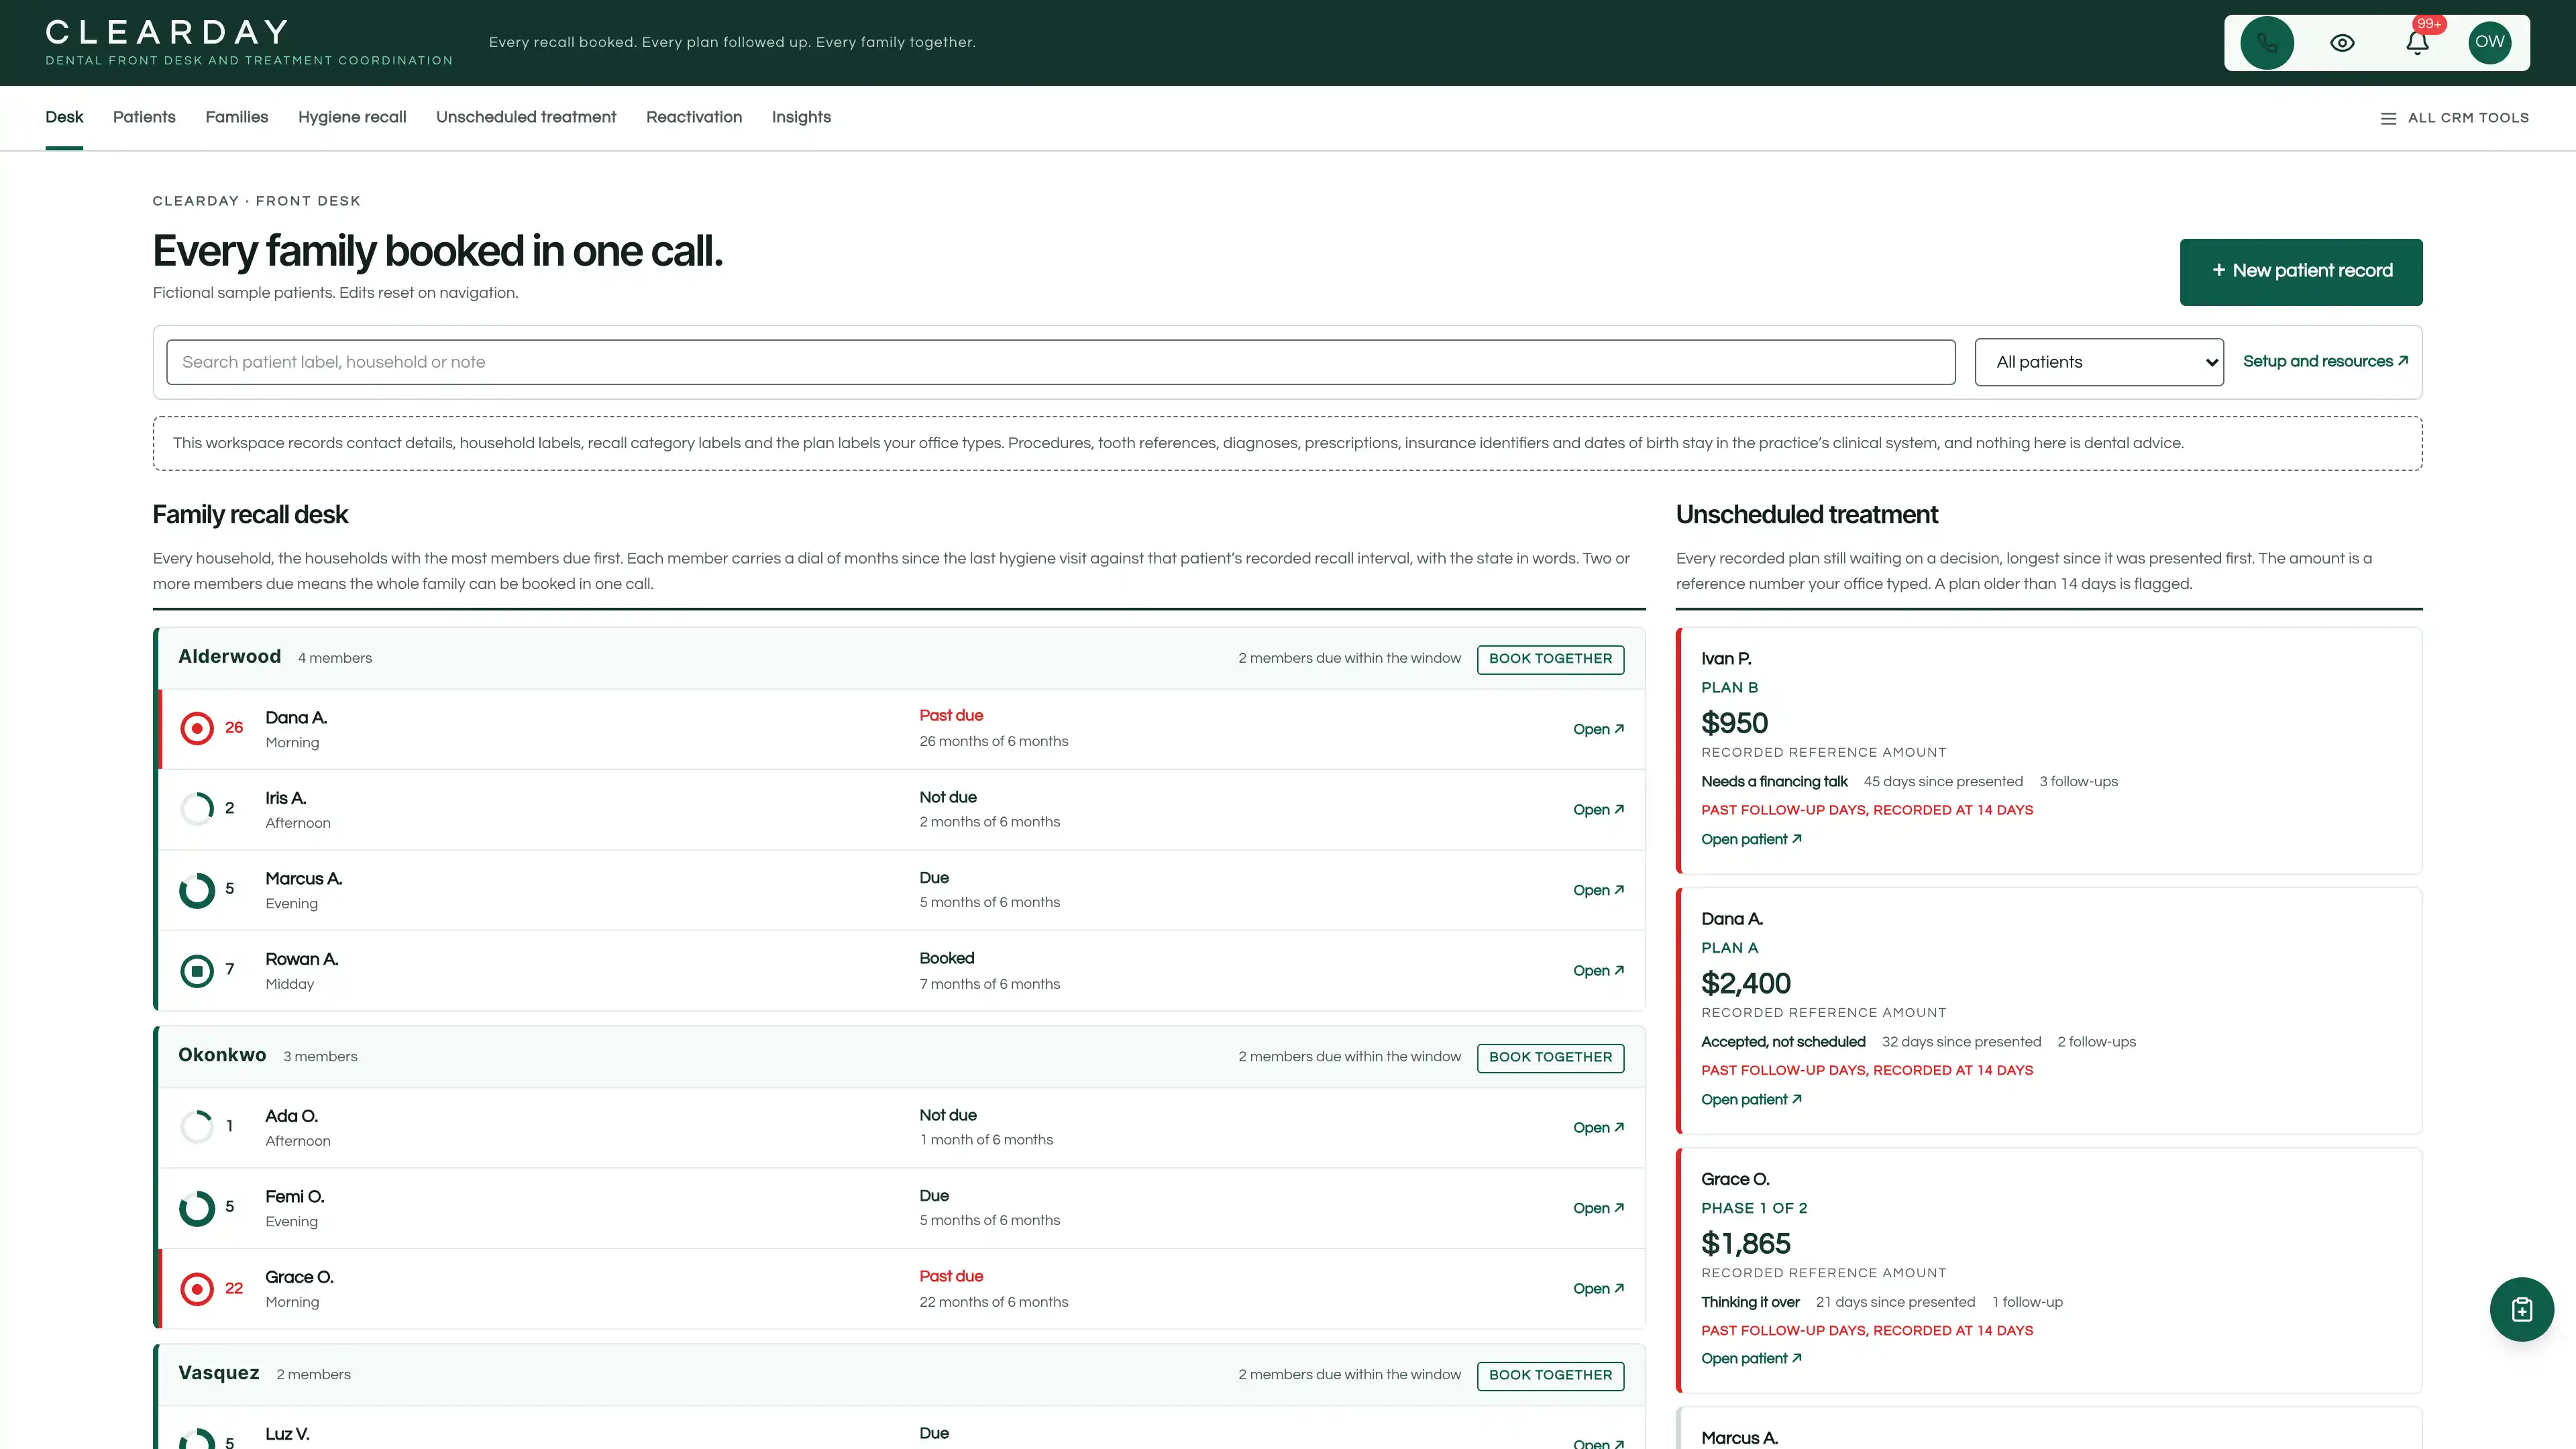Open the OW user avatar menu
The height and width of the screenshot is (1449, 2576).
2490,43
